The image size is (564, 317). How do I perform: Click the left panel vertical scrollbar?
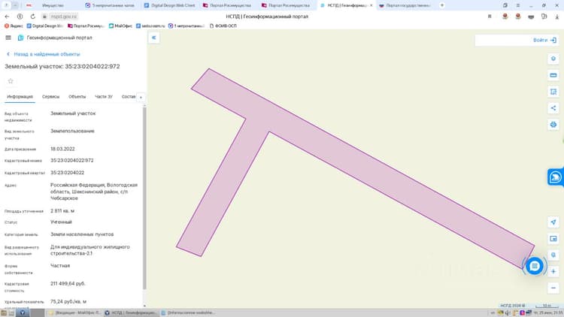[144, 198]
